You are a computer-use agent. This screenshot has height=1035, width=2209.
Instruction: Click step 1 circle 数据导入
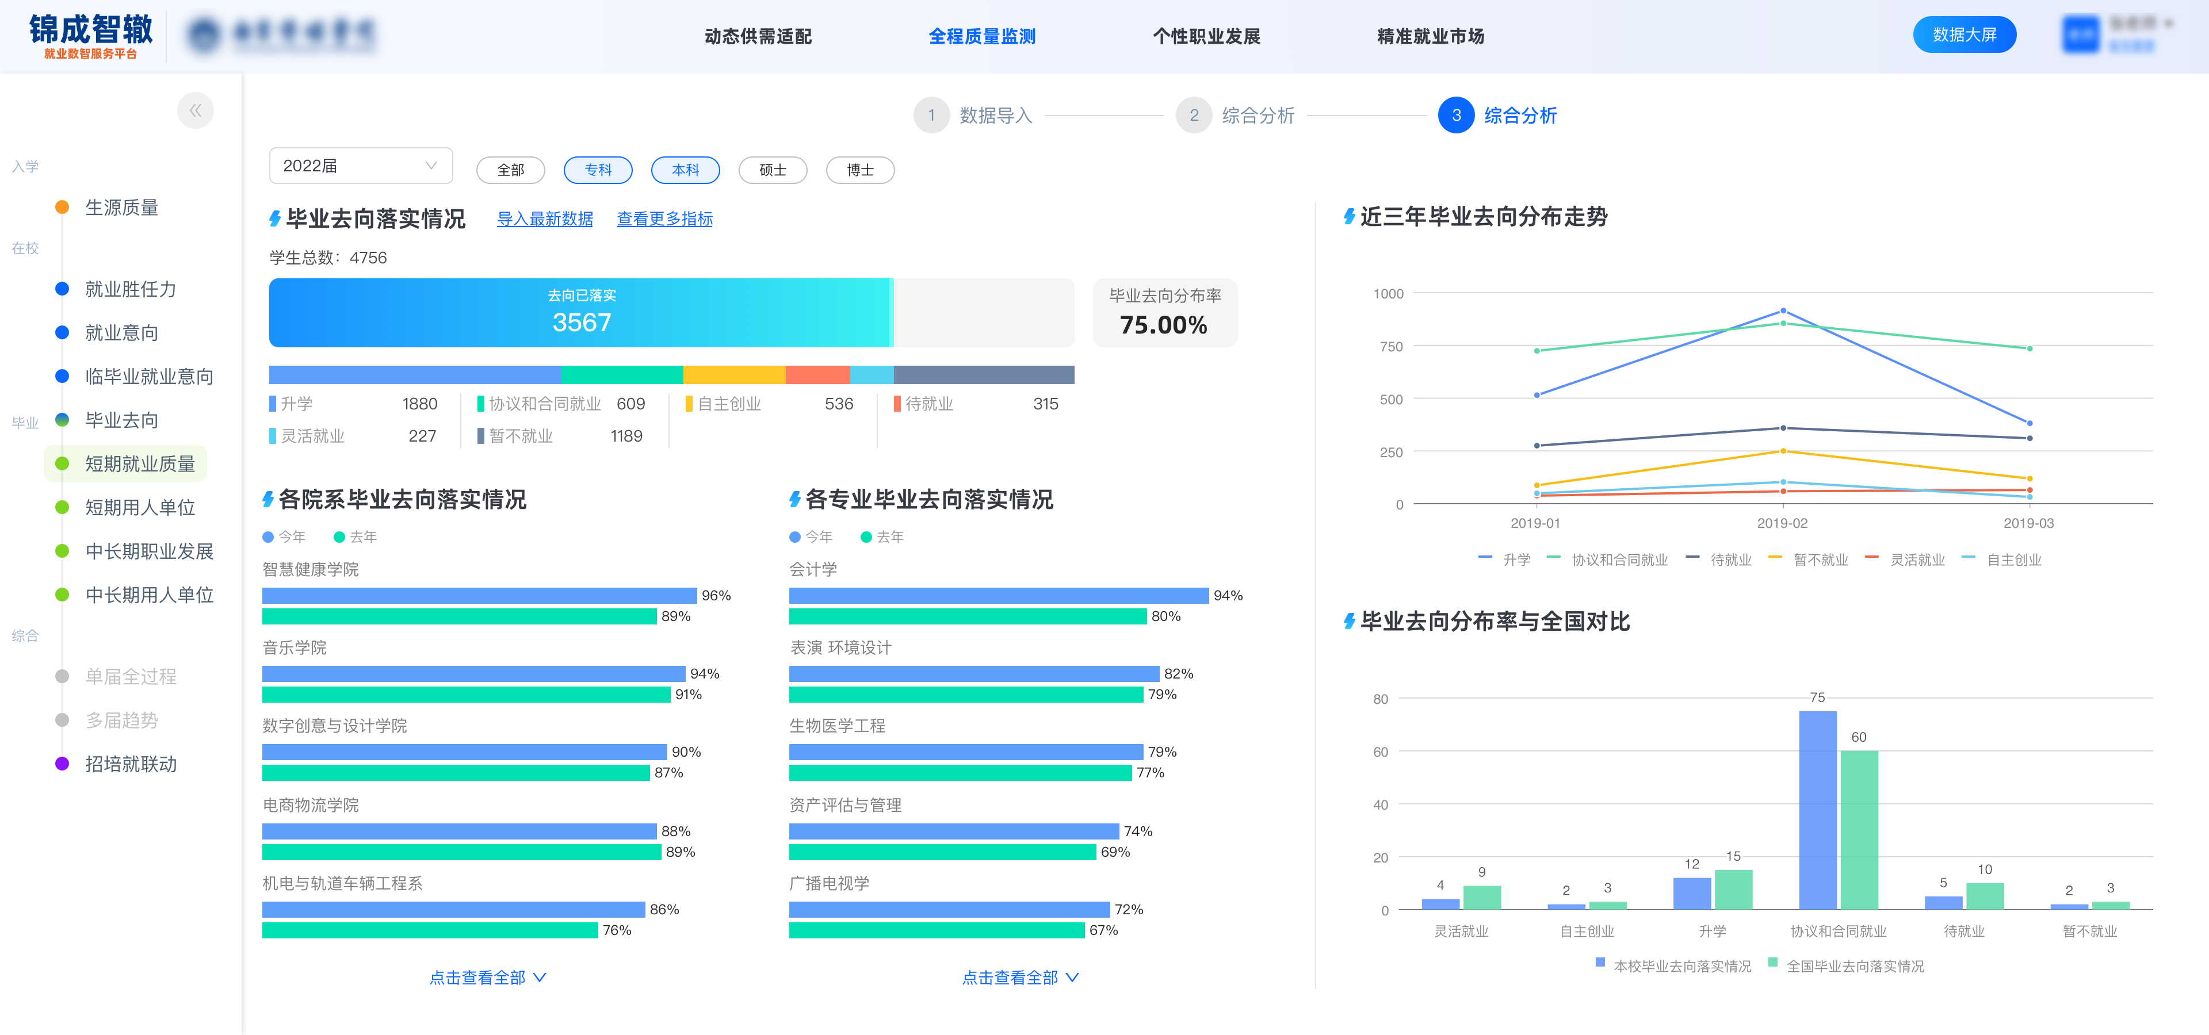pos(931,116)
